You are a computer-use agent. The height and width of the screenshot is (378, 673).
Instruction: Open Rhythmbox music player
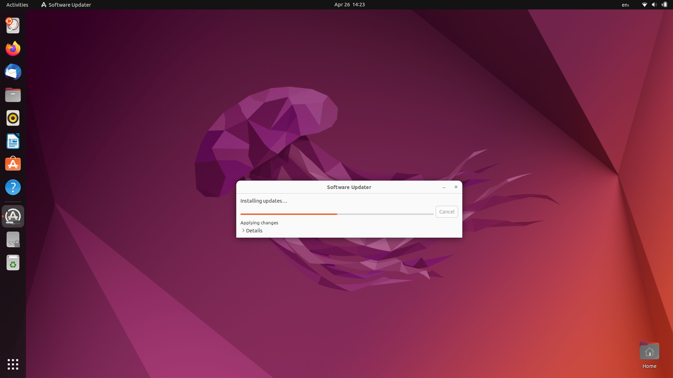click(x=13, y=118)
